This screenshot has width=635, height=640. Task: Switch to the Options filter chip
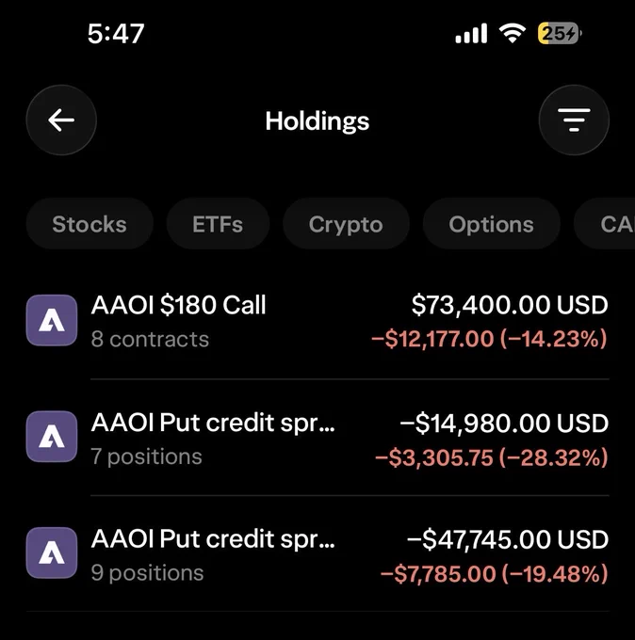click(x=491, y=224)
